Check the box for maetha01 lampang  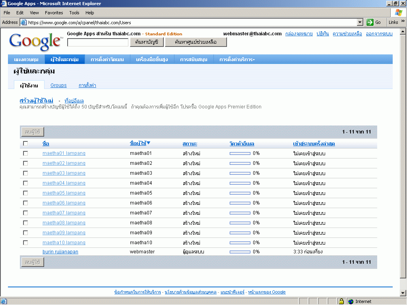click(x=25, y=153)
